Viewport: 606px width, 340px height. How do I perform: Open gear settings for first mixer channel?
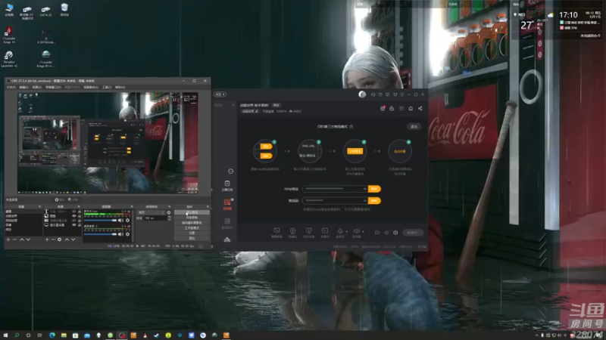pos(127,221)
